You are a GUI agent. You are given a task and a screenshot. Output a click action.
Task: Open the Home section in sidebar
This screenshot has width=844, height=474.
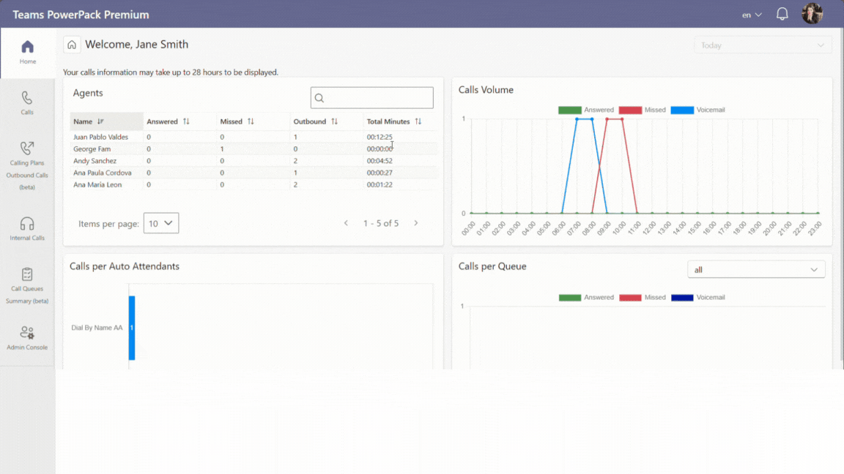coord(27,52)
